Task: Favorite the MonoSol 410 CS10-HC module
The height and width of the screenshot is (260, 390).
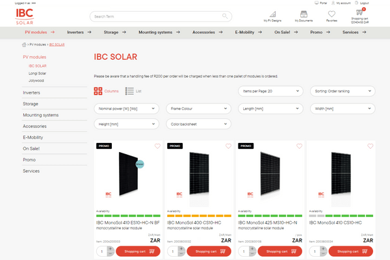Action: click(x=370, y=146)
